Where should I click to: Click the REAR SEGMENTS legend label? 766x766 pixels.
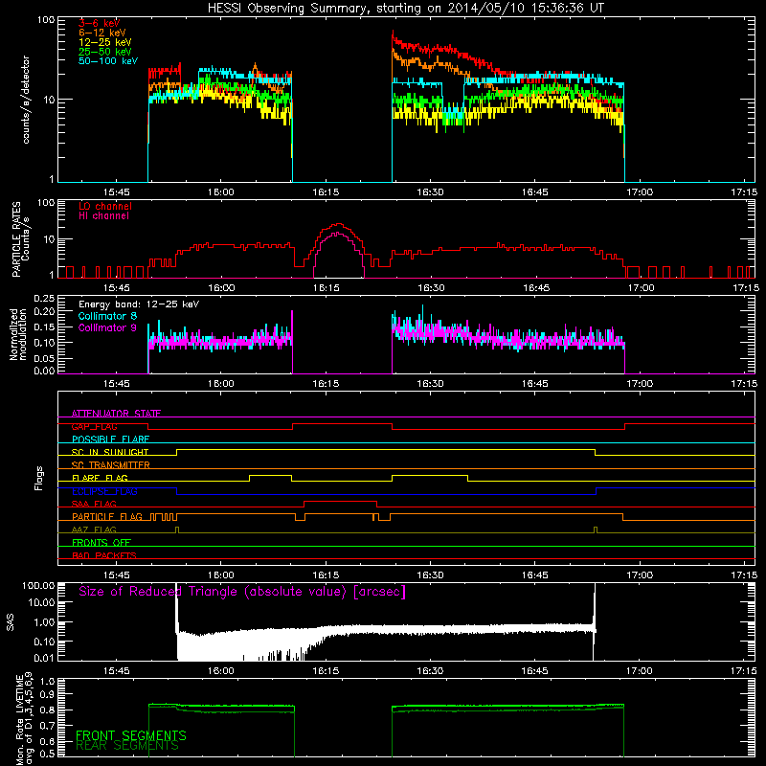127,746
